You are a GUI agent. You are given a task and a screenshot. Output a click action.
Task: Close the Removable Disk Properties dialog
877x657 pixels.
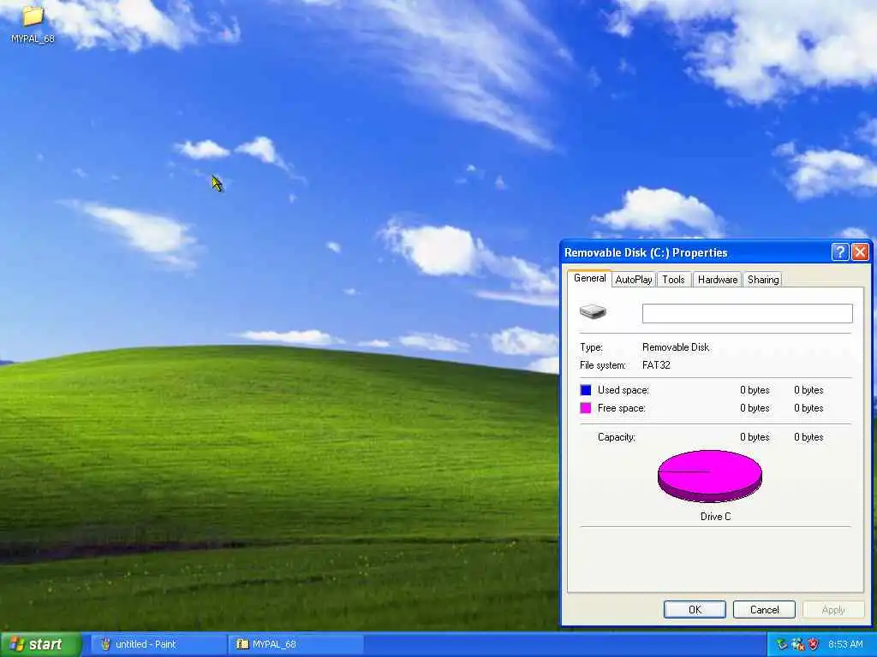[x=860, y=252]
